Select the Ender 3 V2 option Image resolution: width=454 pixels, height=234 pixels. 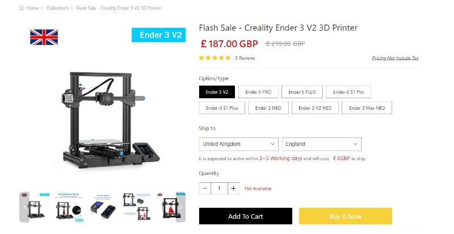tap(217, 92)
